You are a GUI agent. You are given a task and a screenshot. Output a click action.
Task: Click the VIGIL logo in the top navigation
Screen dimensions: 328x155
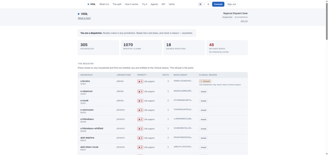point(92,4)
